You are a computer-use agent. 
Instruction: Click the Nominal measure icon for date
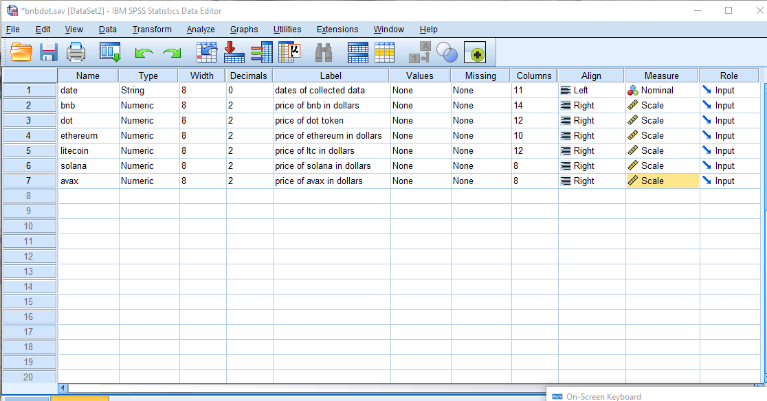point(632,91)
